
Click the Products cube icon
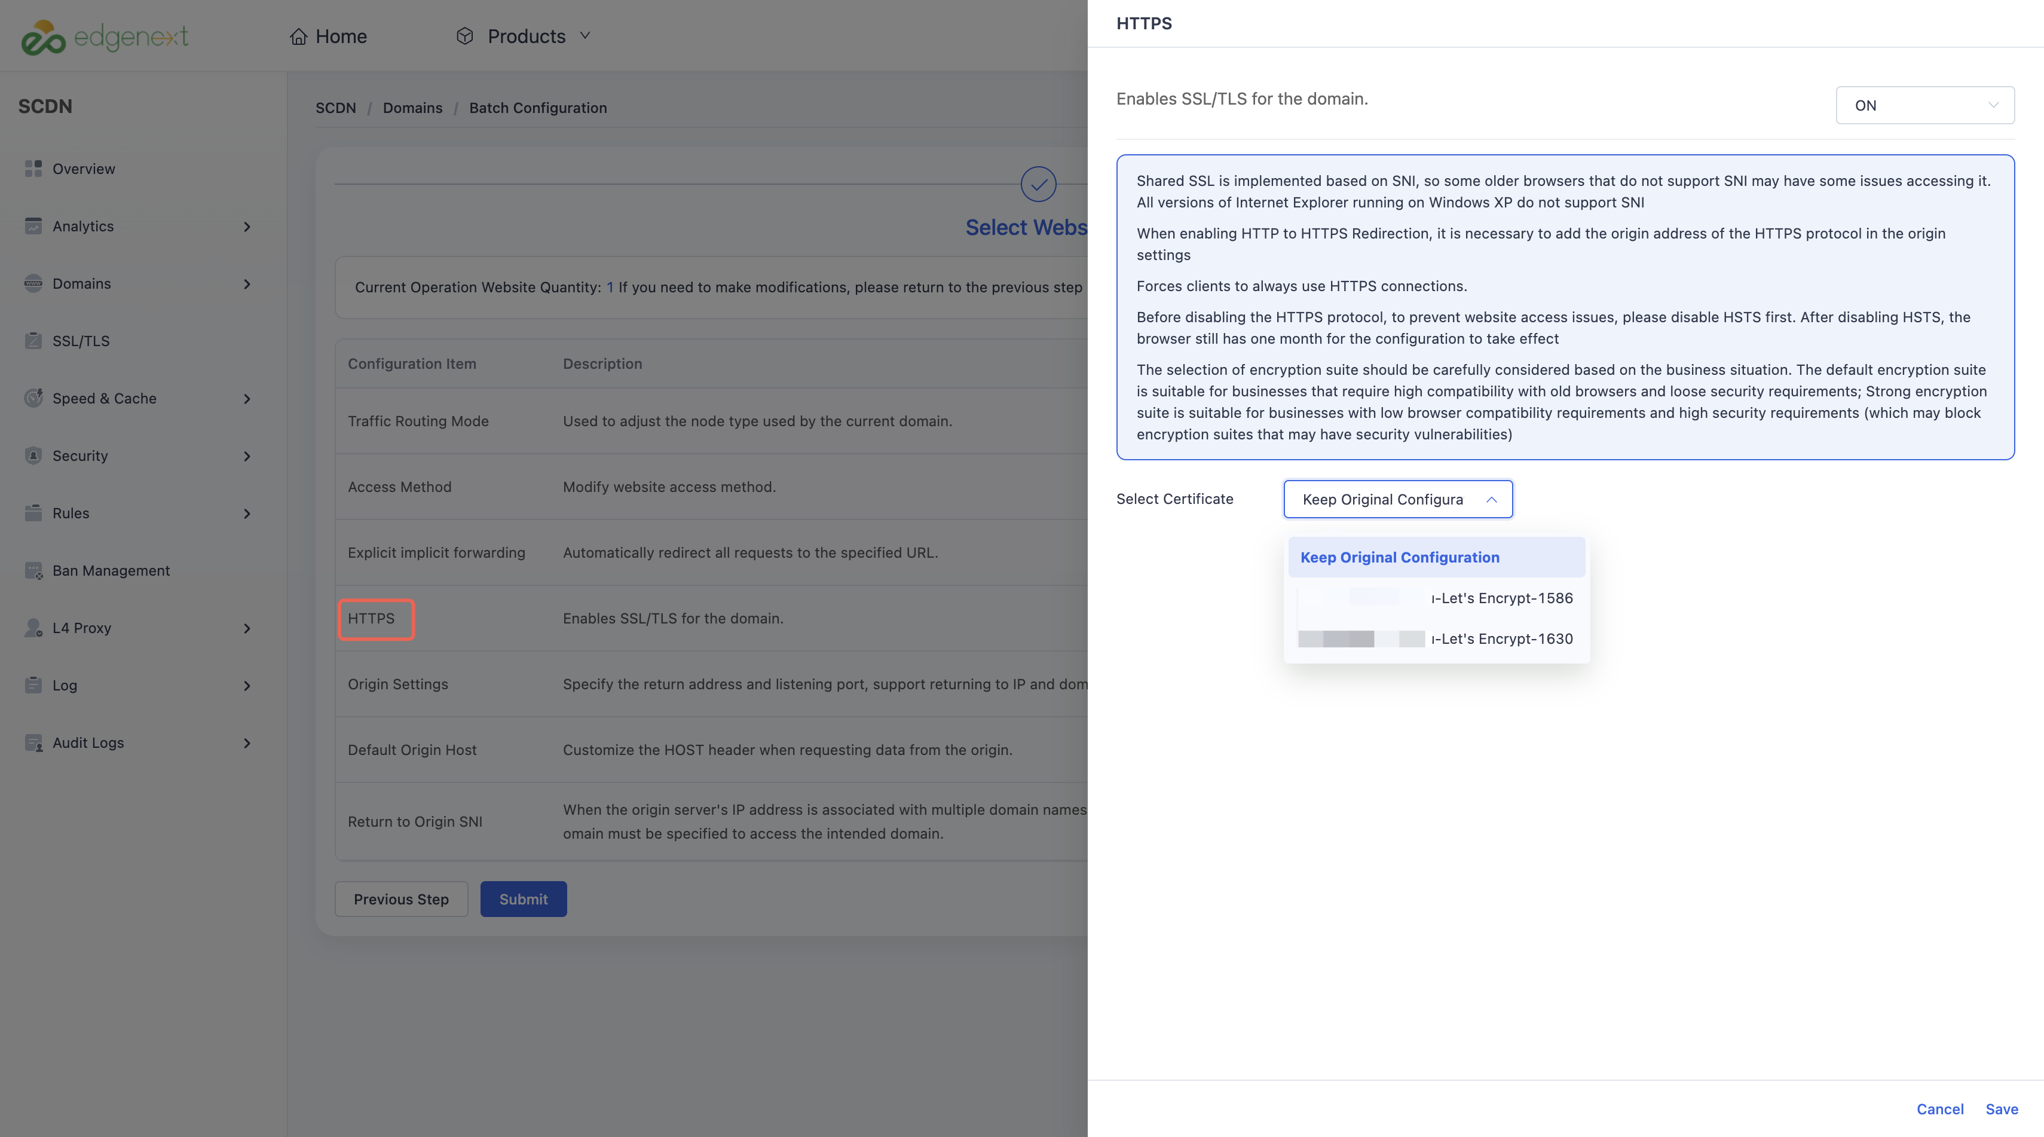click(x=465, y=36)
